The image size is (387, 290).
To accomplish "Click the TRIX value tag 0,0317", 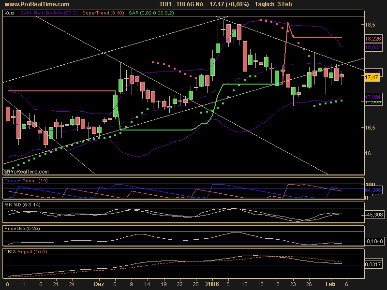I will pos(372,265).
